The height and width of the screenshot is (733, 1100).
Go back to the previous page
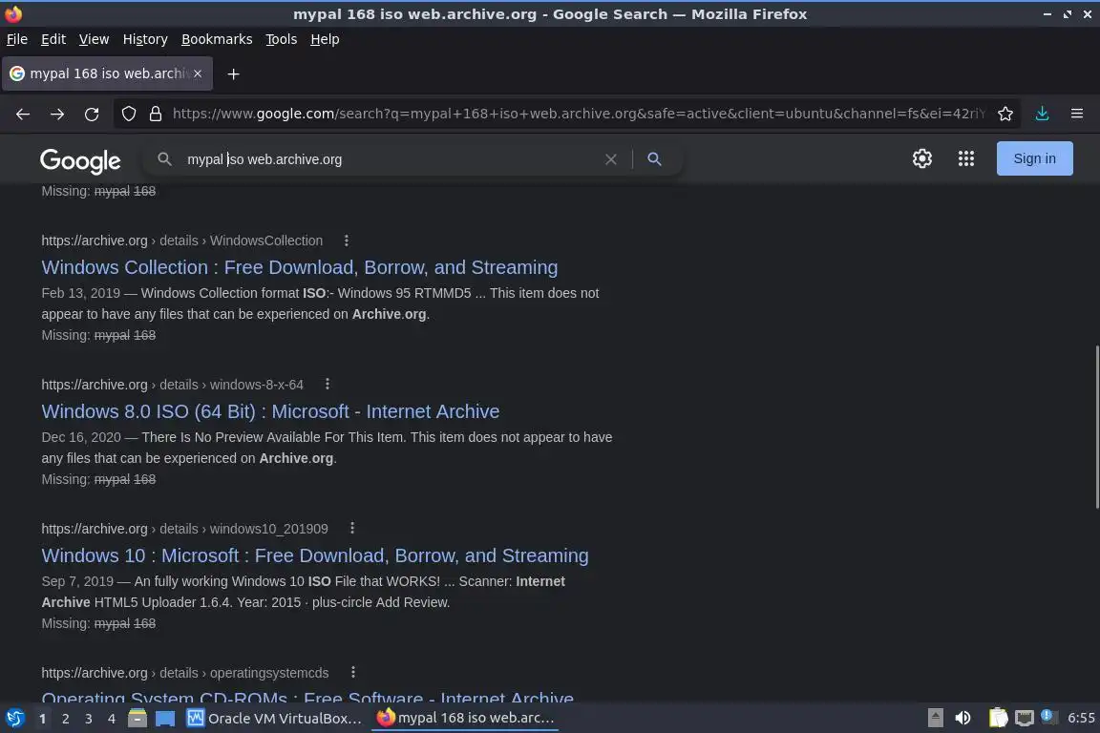click(x=23, y=114)
